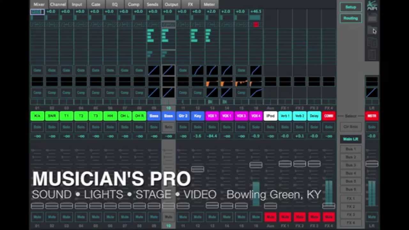Toggle Mute on the LR master strip
This screenshot has width=409, height=230.
[x=372, y=217]
